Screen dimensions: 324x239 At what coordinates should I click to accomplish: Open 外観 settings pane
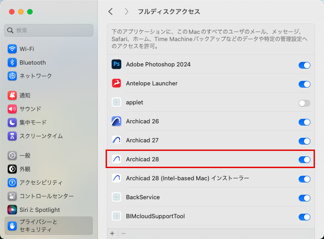click(49, 169)
